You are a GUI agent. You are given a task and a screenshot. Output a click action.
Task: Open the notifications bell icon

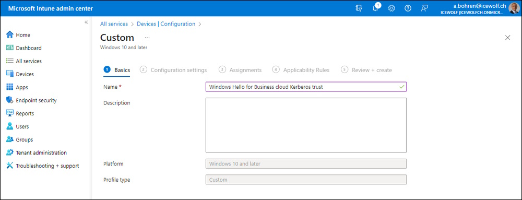tap(375, 8)
